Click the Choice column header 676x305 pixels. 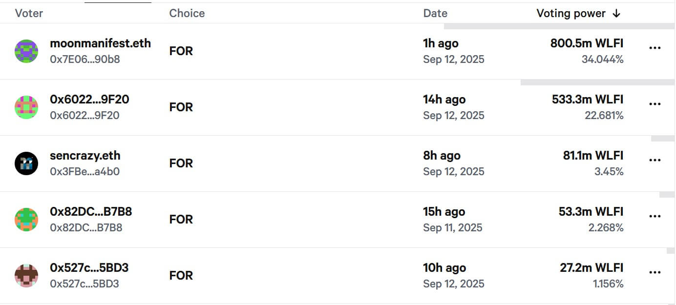click(x=187, y=13)
